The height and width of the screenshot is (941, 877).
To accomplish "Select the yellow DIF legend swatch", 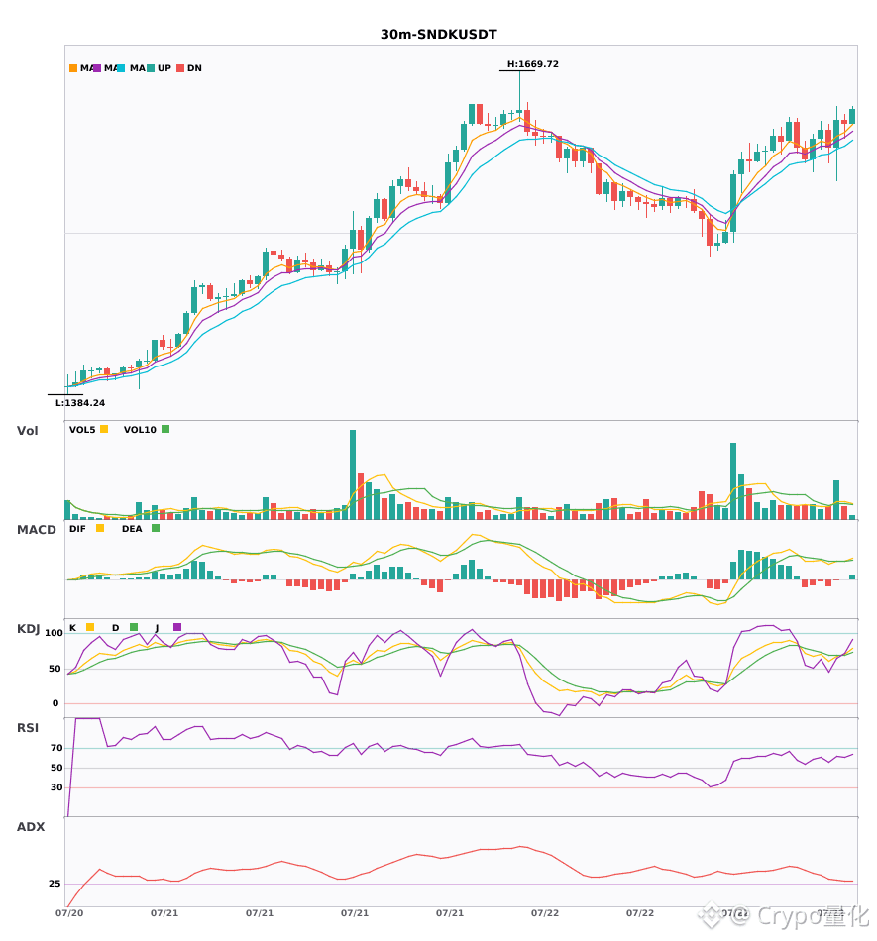I will click(x=100, y=528).
